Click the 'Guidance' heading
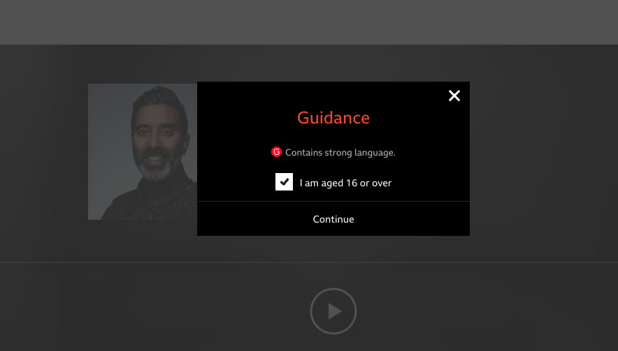 point(333,118)
